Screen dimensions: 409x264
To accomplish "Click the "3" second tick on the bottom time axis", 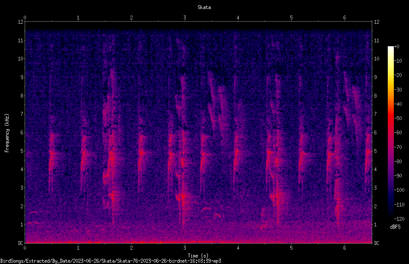I will coord(185,248).
